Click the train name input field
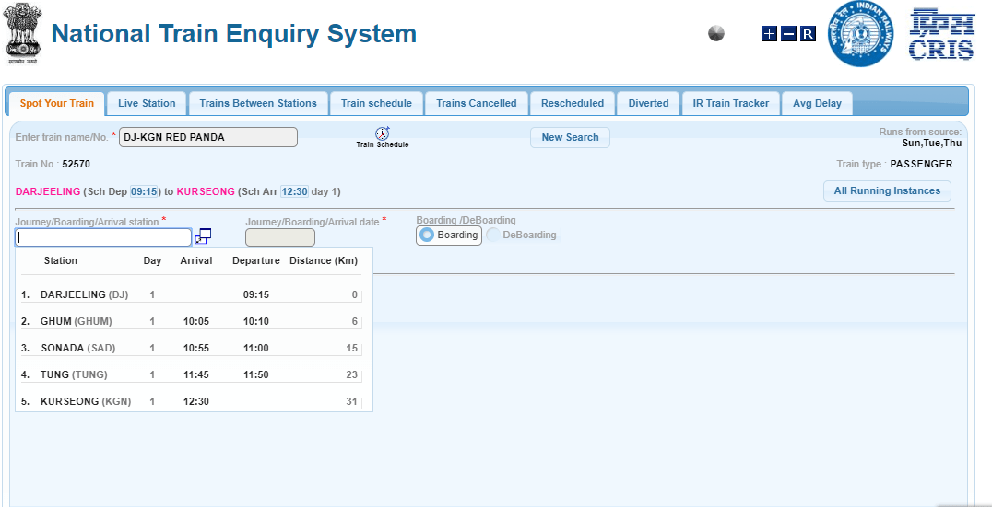The width and height of the screenshot is (992, 507). 208,137
